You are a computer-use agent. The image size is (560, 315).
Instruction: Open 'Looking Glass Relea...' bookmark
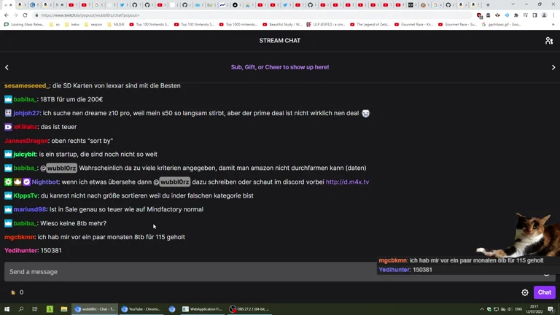24,25
